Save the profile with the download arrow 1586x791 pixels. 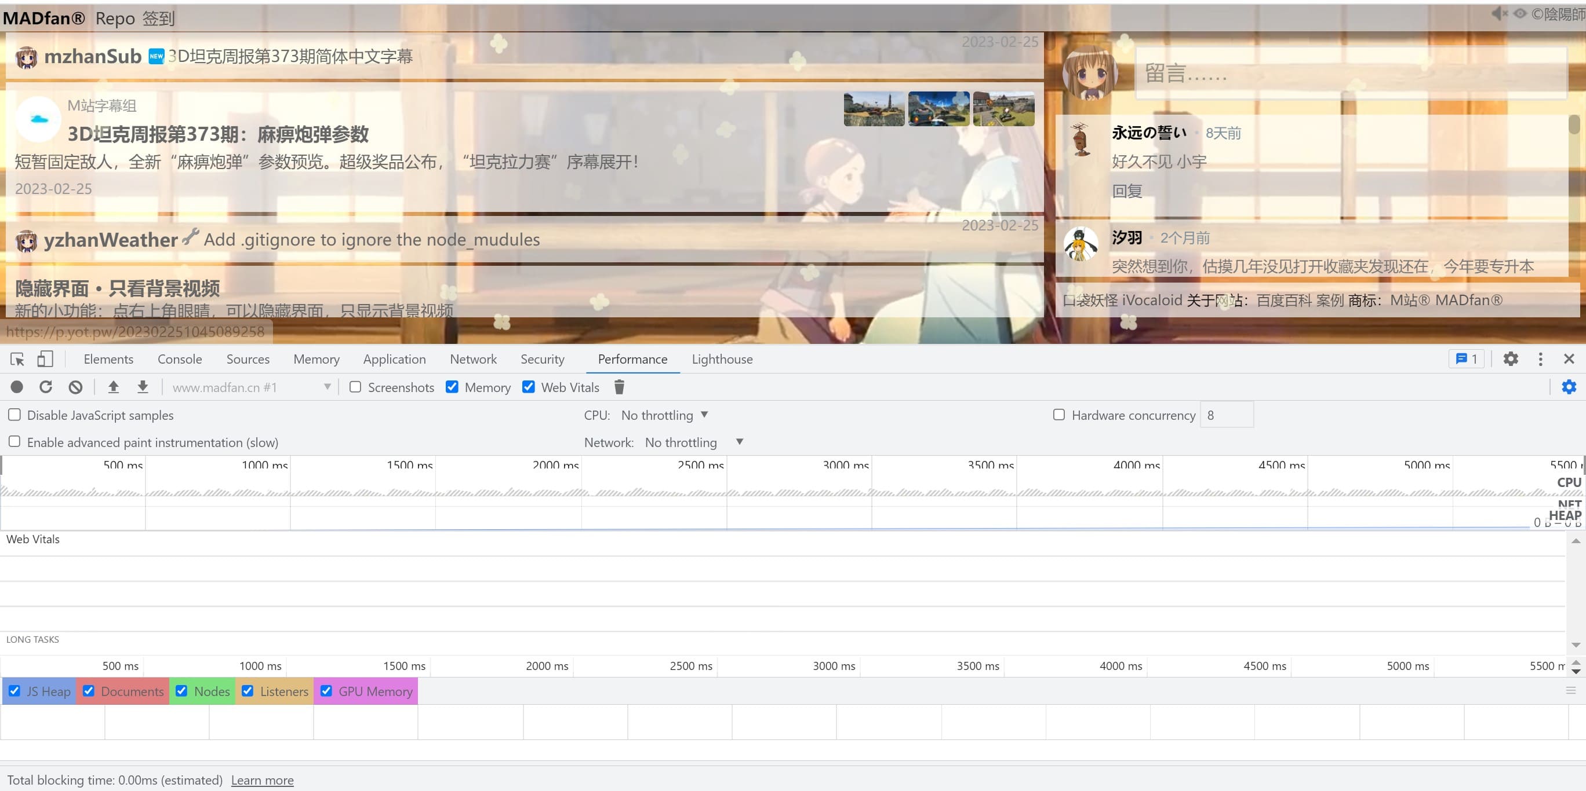tap(143, 387)
